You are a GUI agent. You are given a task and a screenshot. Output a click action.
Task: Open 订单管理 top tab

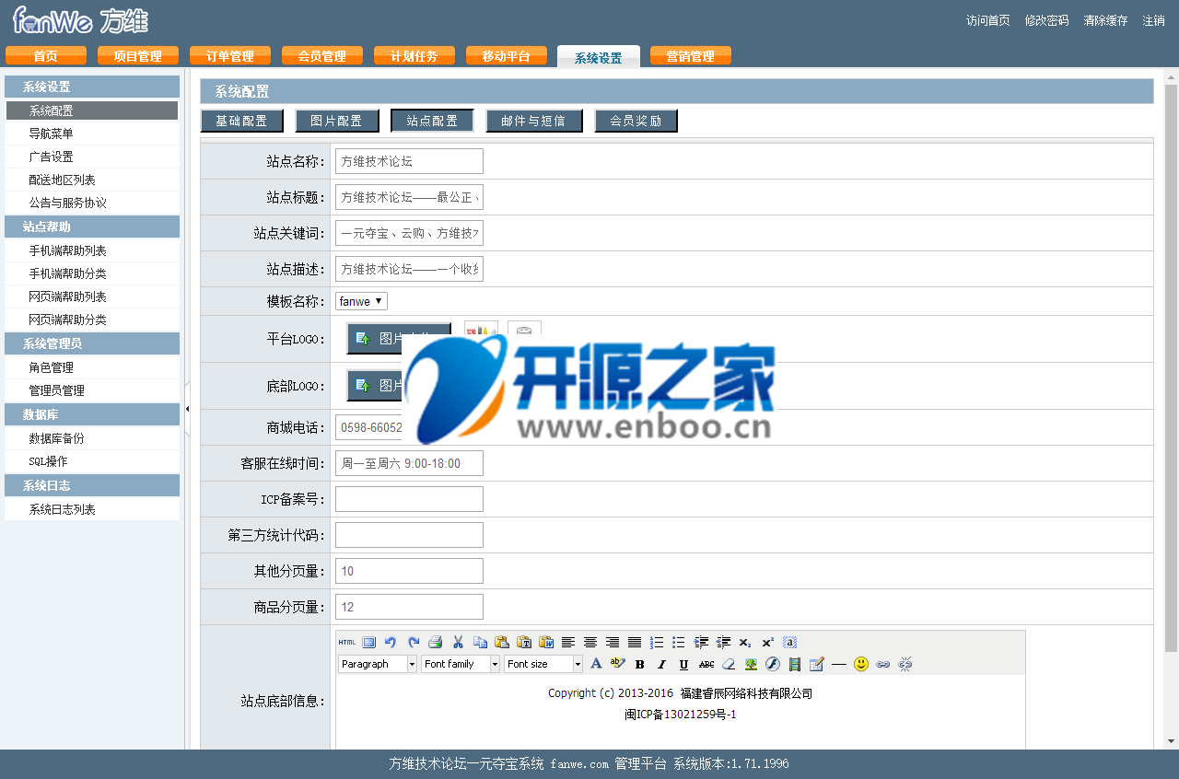tap(230, 56)
